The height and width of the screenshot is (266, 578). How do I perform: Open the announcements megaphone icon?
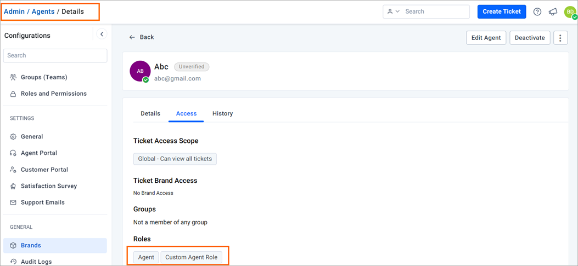553,11
